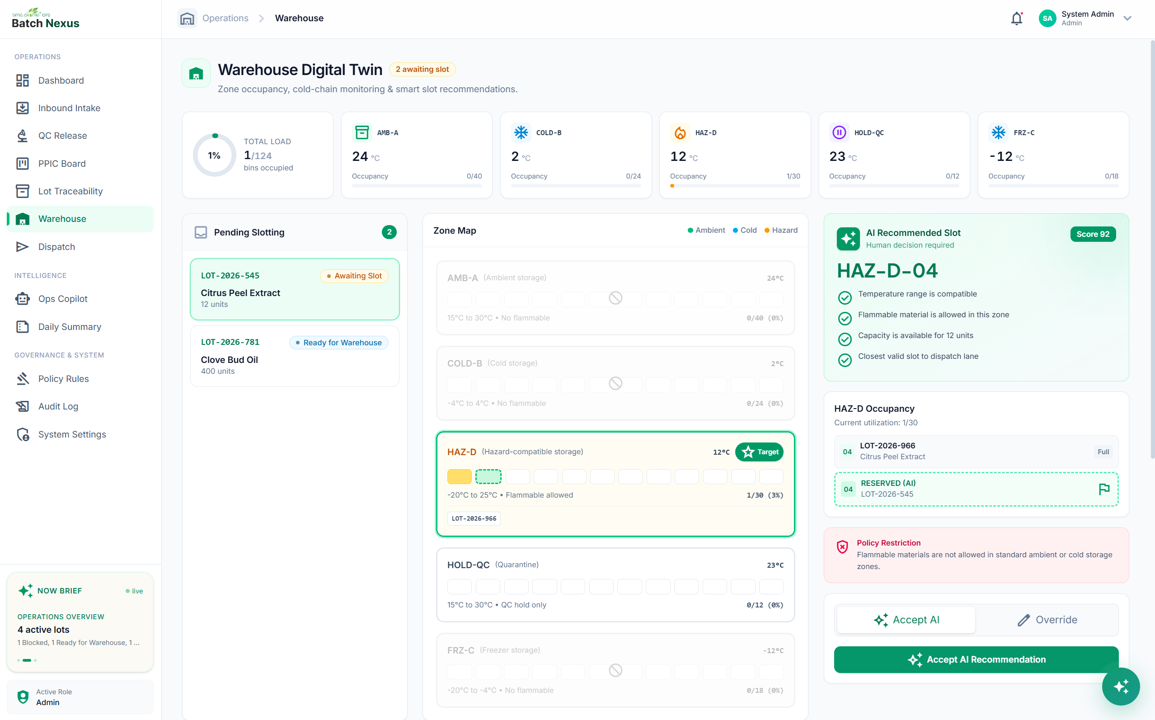The width and height of the screenshot is (1155, 720).
Task: Click Closest valid slot check icon
Action: point(845,360)
